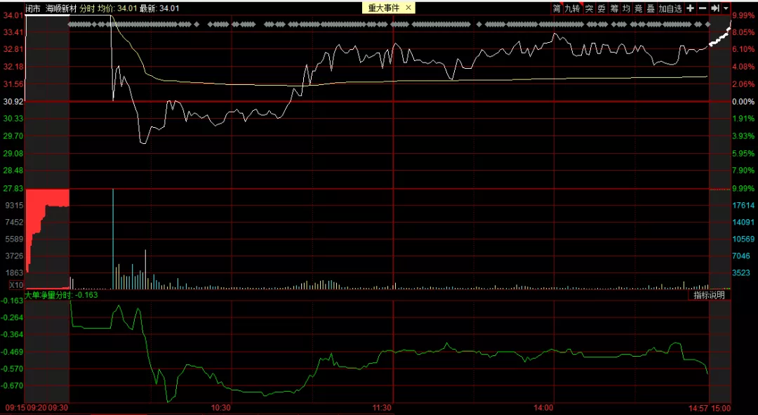Click the 简 simplified view button
This screenshot has width=758, height=415.
tap(557, 8)
